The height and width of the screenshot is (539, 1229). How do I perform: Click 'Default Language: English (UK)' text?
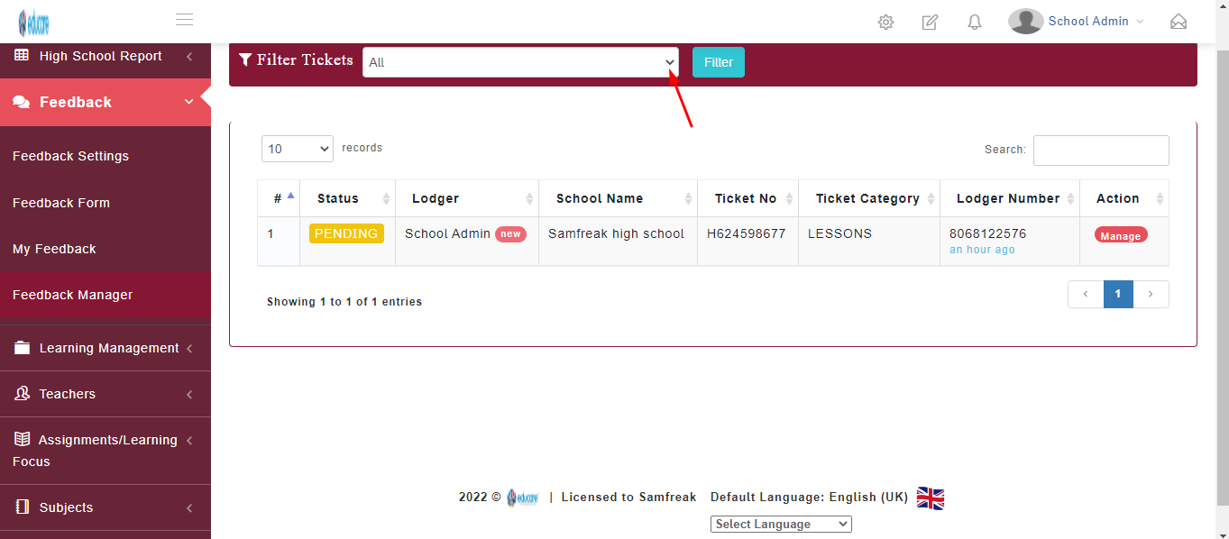pos(809,498)
